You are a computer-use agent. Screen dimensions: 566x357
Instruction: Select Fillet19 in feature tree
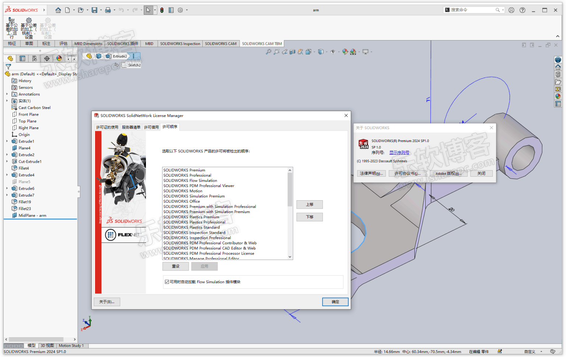(x=25, y=202)
